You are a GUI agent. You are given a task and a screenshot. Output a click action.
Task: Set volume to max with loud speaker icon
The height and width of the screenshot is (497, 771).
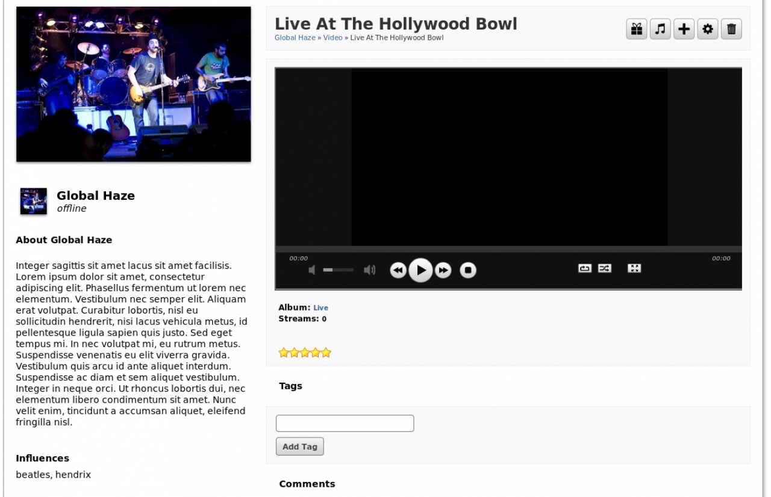click(x=369, y=270)
